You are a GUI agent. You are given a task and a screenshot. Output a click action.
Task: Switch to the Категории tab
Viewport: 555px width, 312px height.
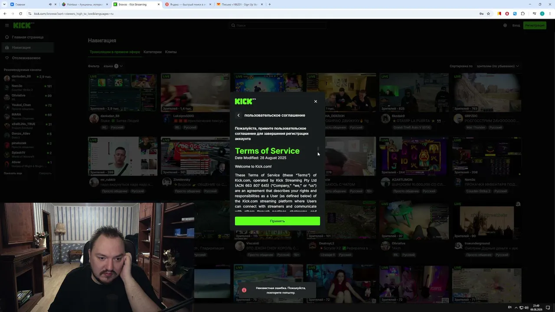[x=153, y=52]
